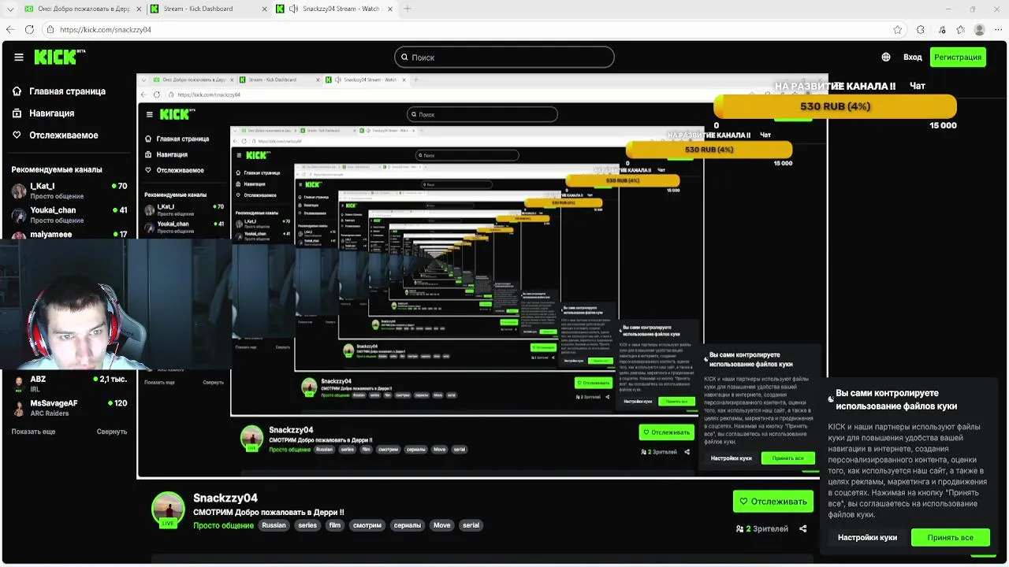Viewport: 1009px width, 567px height.
Task: Collapse recommended channels with Свернуть
Action: [x=112, y=432]
